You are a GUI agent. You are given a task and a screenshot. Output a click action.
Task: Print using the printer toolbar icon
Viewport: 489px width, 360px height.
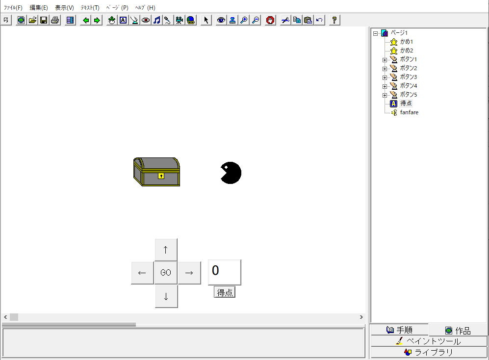55,20
